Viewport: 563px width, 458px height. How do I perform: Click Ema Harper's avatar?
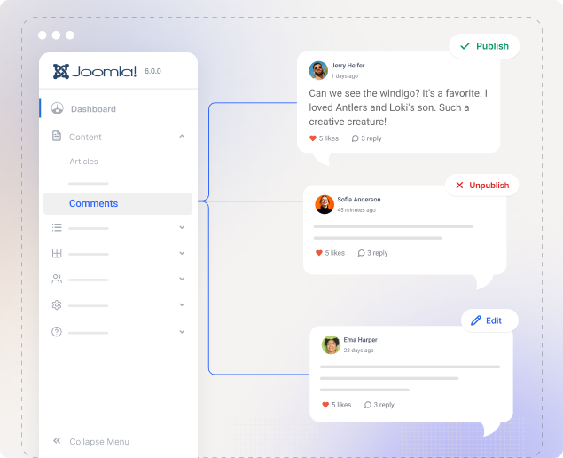pyautogui.click(x=331, y=345)
